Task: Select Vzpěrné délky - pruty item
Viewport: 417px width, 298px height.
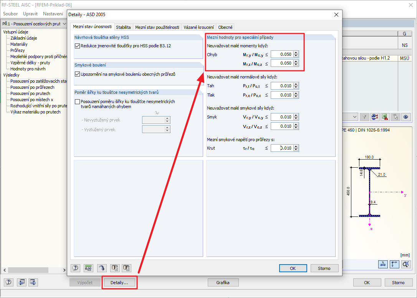Action: pyautogui.click(x=30, y=63)
